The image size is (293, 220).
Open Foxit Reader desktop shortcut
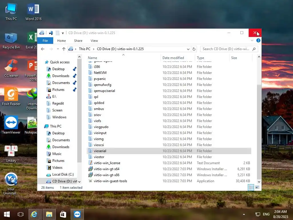pyautogui.click(x=11, y=97)
